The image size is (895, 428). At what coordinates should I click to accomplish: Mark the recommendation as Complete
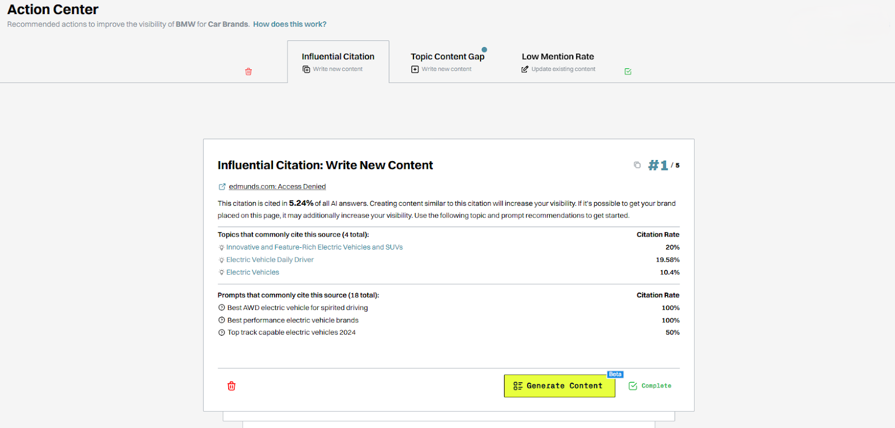pos(650,386)
